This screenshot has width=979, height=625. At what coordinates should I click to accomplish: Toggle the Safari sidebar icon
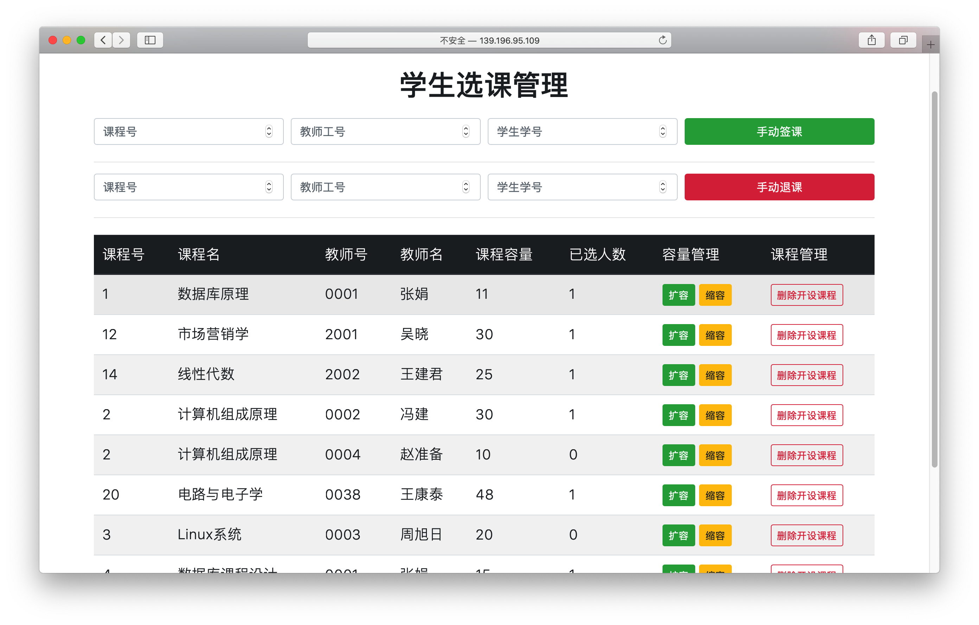150,40
